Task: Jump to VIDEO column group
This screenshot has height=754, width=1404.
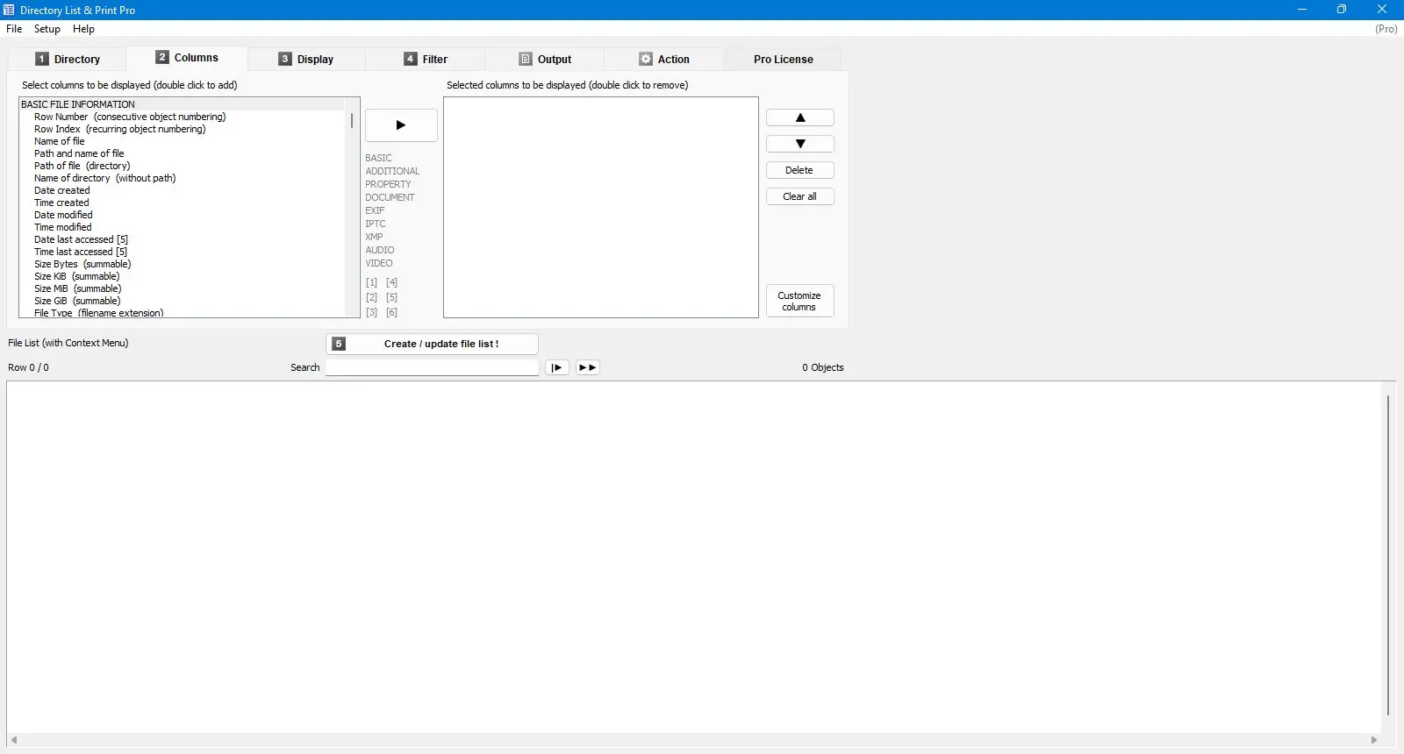Action: click(x=379, y=263)
